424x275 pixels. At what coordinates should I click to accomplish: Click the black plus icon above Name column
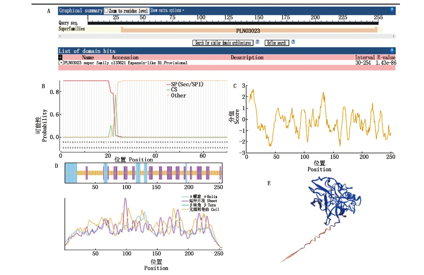click(60, 57)
